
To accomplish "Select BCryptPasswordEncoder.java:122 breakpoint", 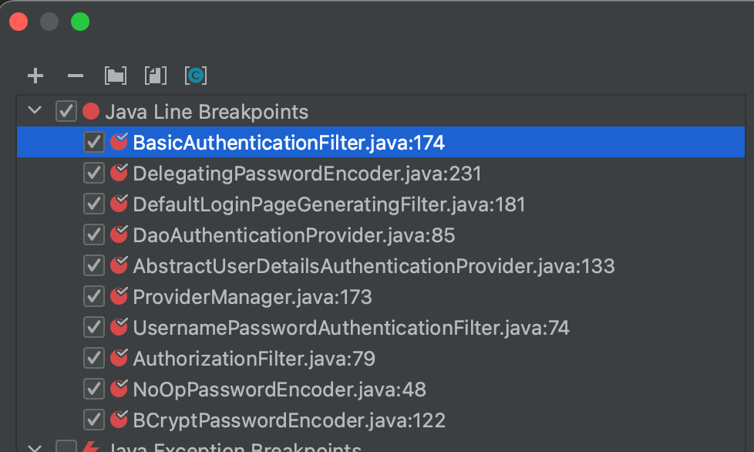I will (x=289, y=420).
